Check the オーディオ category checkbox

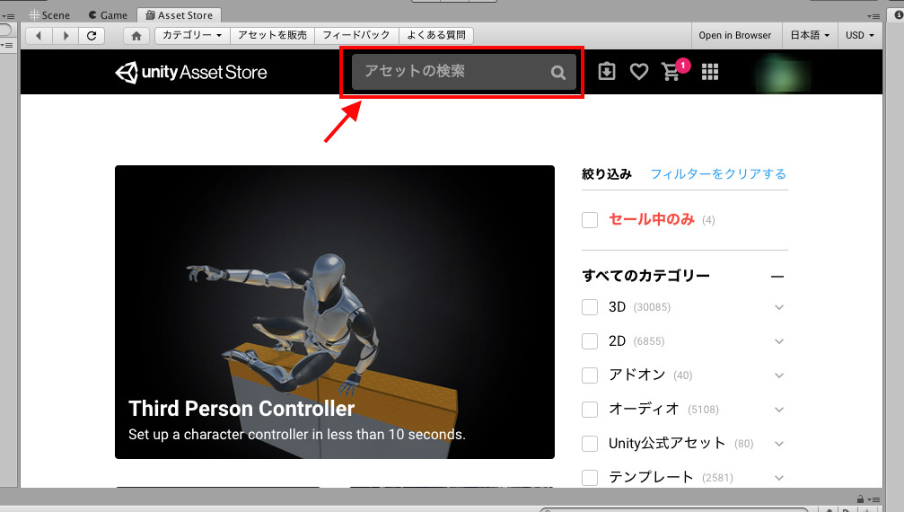coord(590,410)
